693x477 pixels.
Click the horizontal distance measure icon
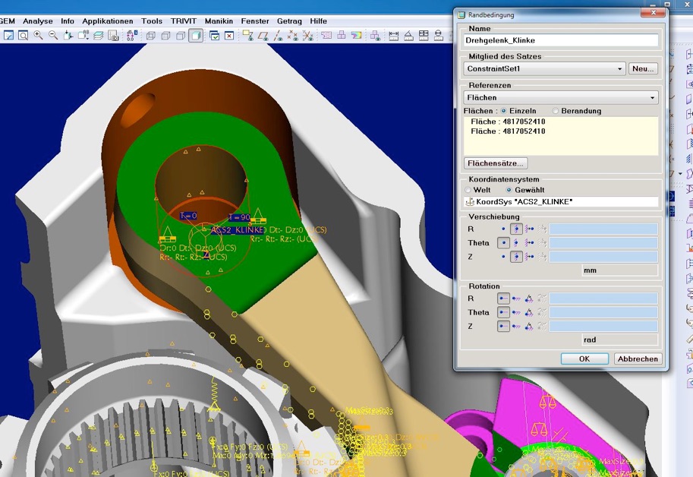(x=394, y=36)
